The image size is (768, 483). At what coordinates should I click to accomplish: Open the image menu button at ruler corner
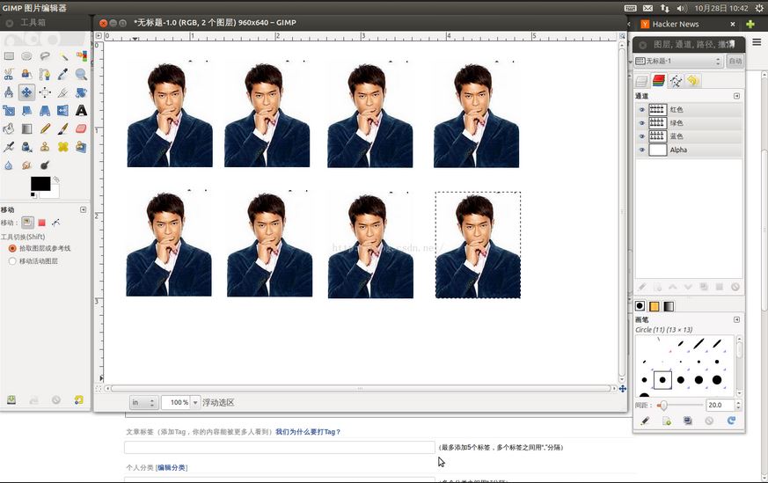(99, 36)
